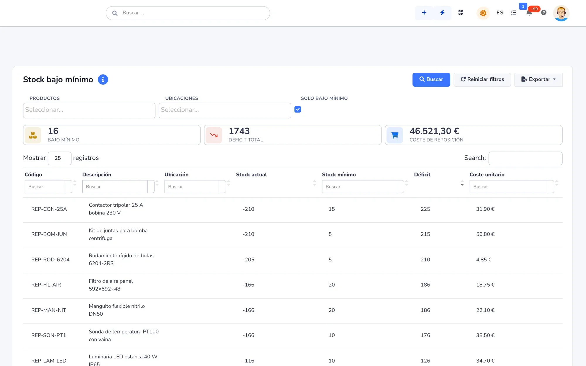
Task: Click the plus add-new icon in top bar
Action: [424, 13]
